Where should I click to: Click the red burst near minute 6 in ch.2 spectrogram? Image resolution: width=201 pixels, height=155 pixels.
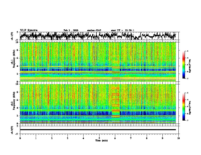(116, 102)
